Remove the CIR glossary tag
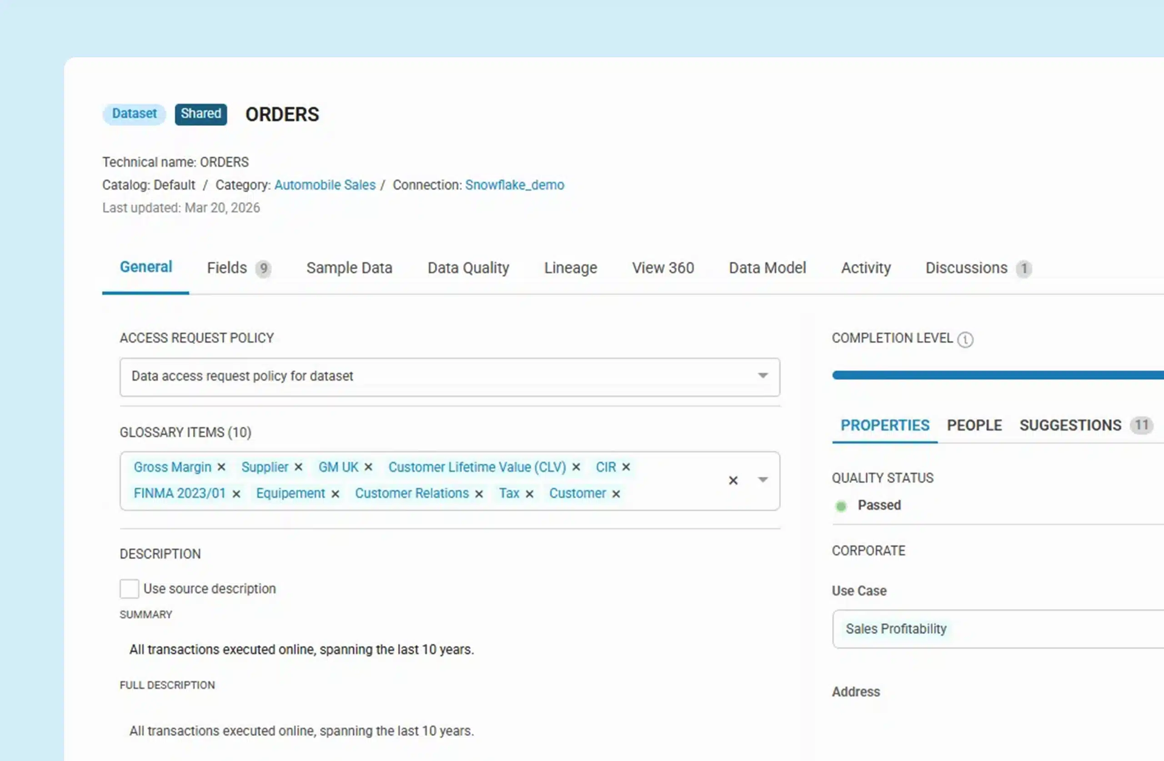 coord(626,467)
